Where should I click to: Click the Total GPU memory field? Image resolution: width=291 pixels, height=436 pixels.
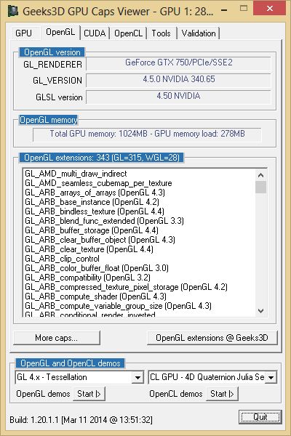tap(147, 134)
